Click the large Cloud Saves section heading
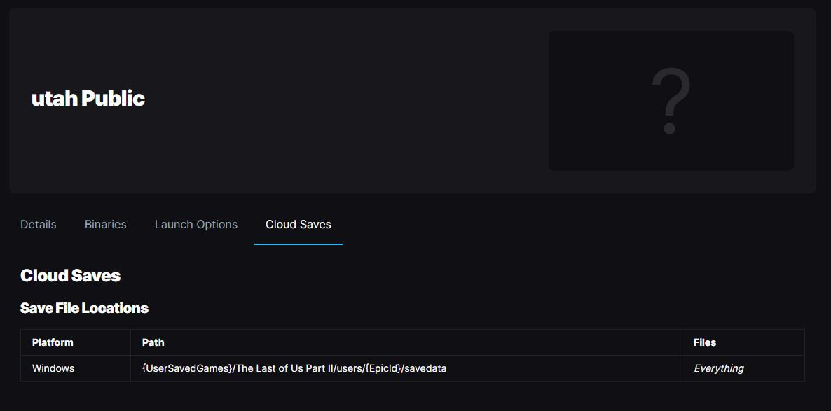Viewport: 831px width, 411px height. (70, 275)
